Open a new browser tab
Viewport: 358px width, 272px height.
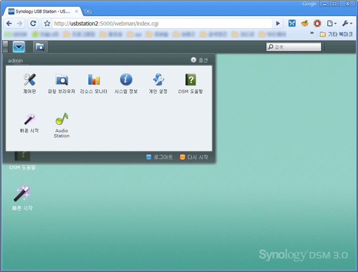point(88,12)
